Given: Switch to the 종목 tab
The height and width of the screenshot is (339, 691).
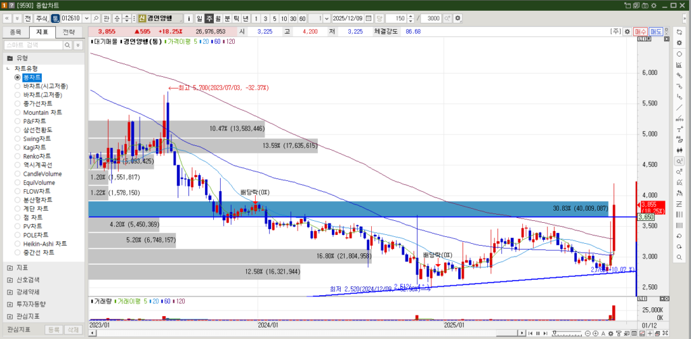Looking at the screenshot, I should [x=16, y=32].
